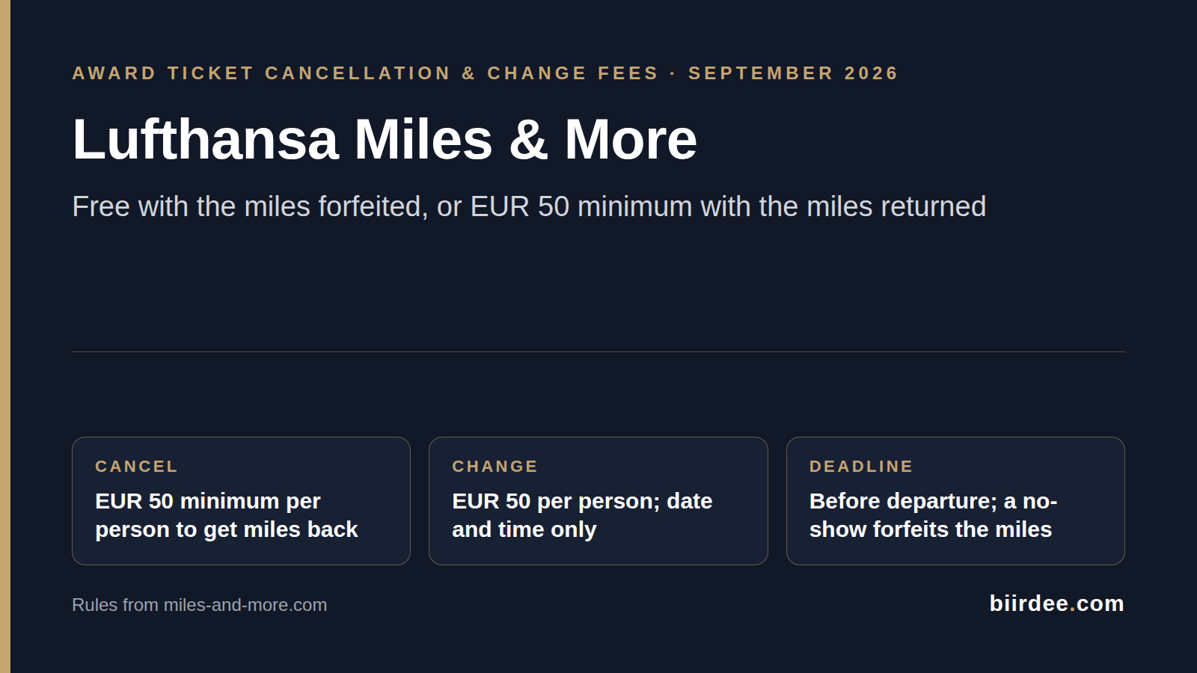Click the gold vertical accent bar
Screen dimensions: 1197x673
5,336
